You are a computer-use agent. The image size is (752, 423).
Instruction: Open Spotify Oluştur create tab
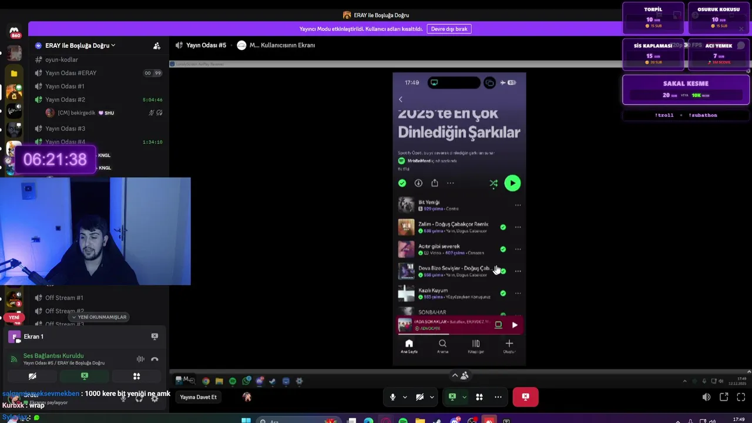tap(509, 347)
